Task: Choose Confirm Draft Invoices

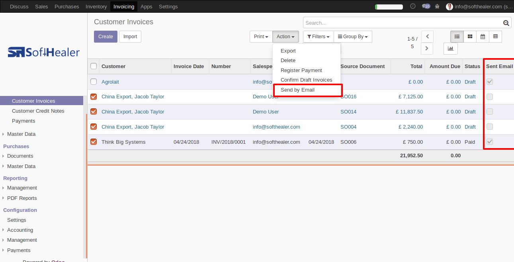Action: [307, 80]
